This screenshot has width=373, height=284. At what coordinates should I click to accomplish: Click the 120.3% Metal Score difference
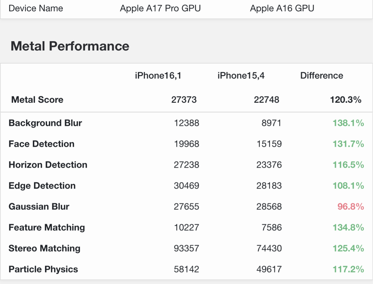point(346,100)
